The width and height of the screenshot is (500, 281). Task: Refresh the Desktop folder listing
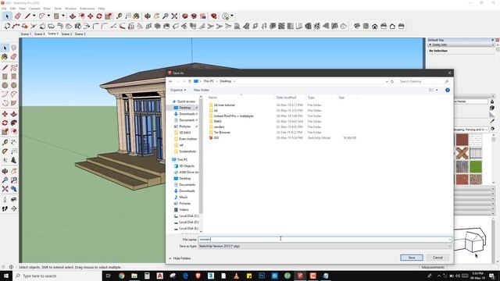click(392, 81)
